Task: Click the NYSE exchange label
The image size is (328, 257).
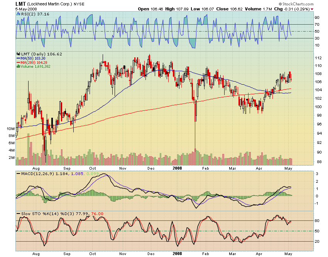Action: click(x=79, y=4)
